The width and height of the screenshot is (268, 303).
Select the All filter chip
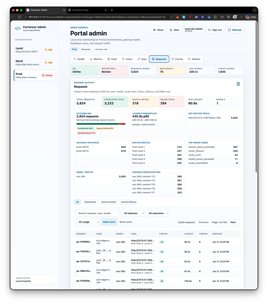(x=77, y=202)
